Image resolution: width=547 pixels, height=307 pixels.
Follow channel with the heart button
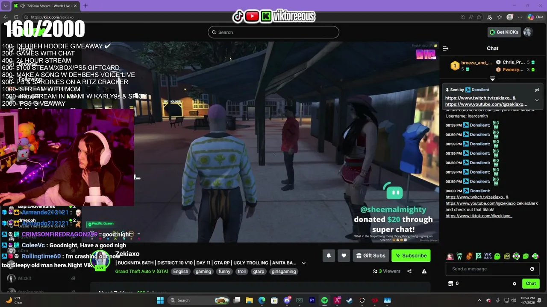(x=344, y=255)
